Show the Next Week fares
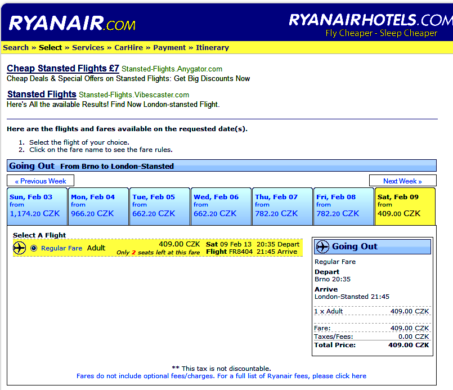The width and height of the screenshot is (453, 390). (x=402, y=181)
